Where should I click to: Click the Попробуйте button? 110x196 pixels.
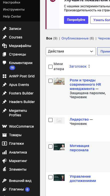pyautogui.click(x=76, y=20)
